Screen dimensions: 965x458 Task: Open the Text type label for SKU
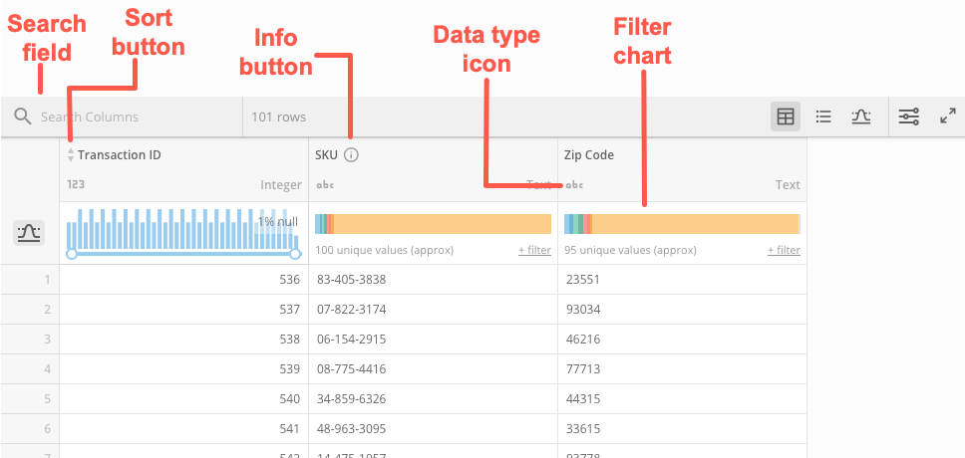(x=538, y=184)
